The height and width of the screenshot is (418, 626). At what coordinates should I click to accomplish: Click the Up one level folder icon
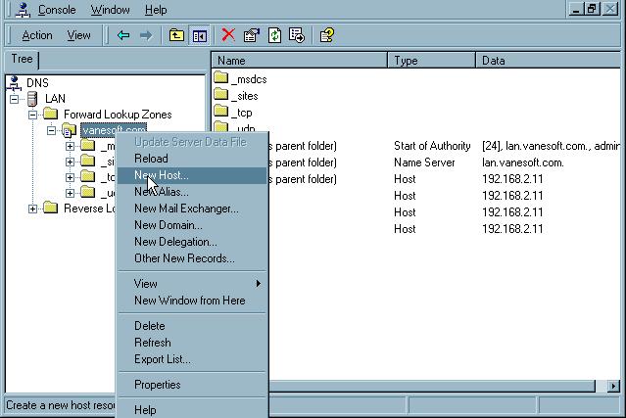(176, 35)
